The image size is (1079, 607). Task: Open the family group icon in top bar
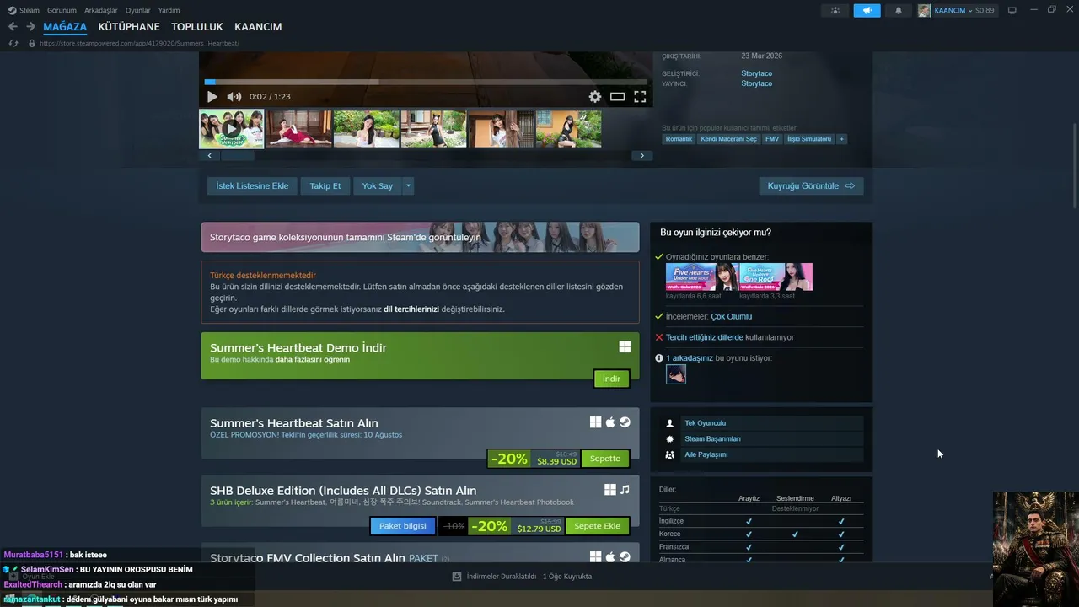point(835,10)
